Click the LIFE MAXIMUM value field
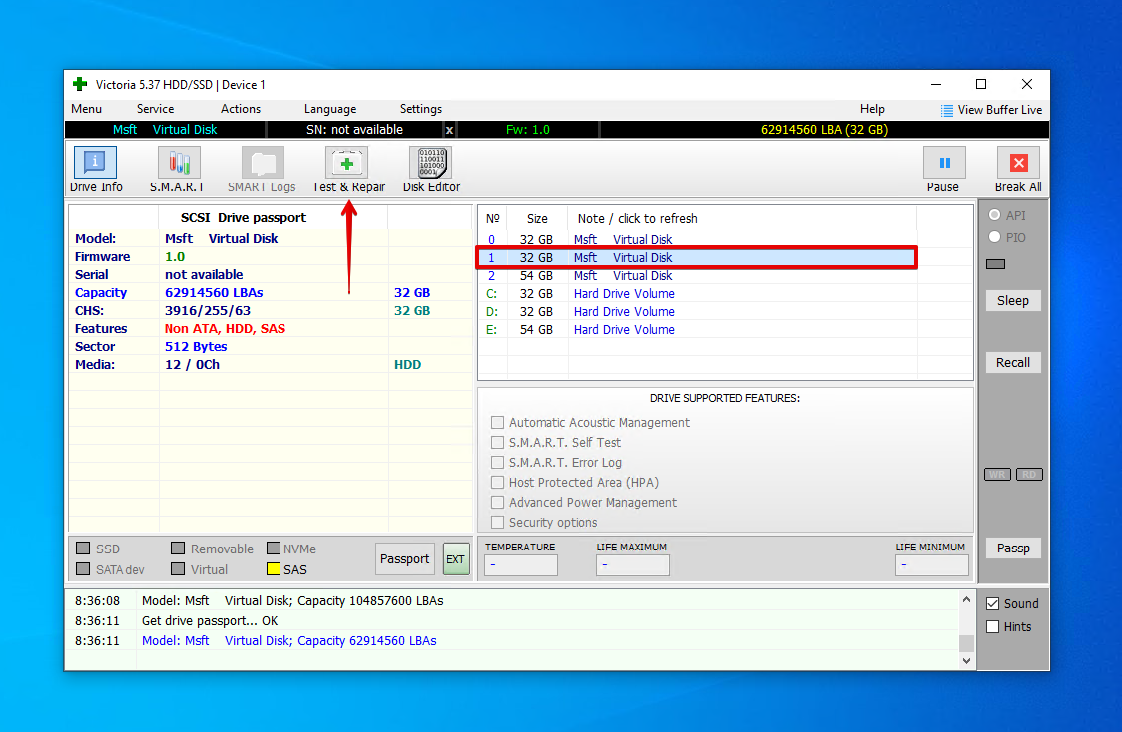This screenshot has height=732, width=1122. point(633,565)
